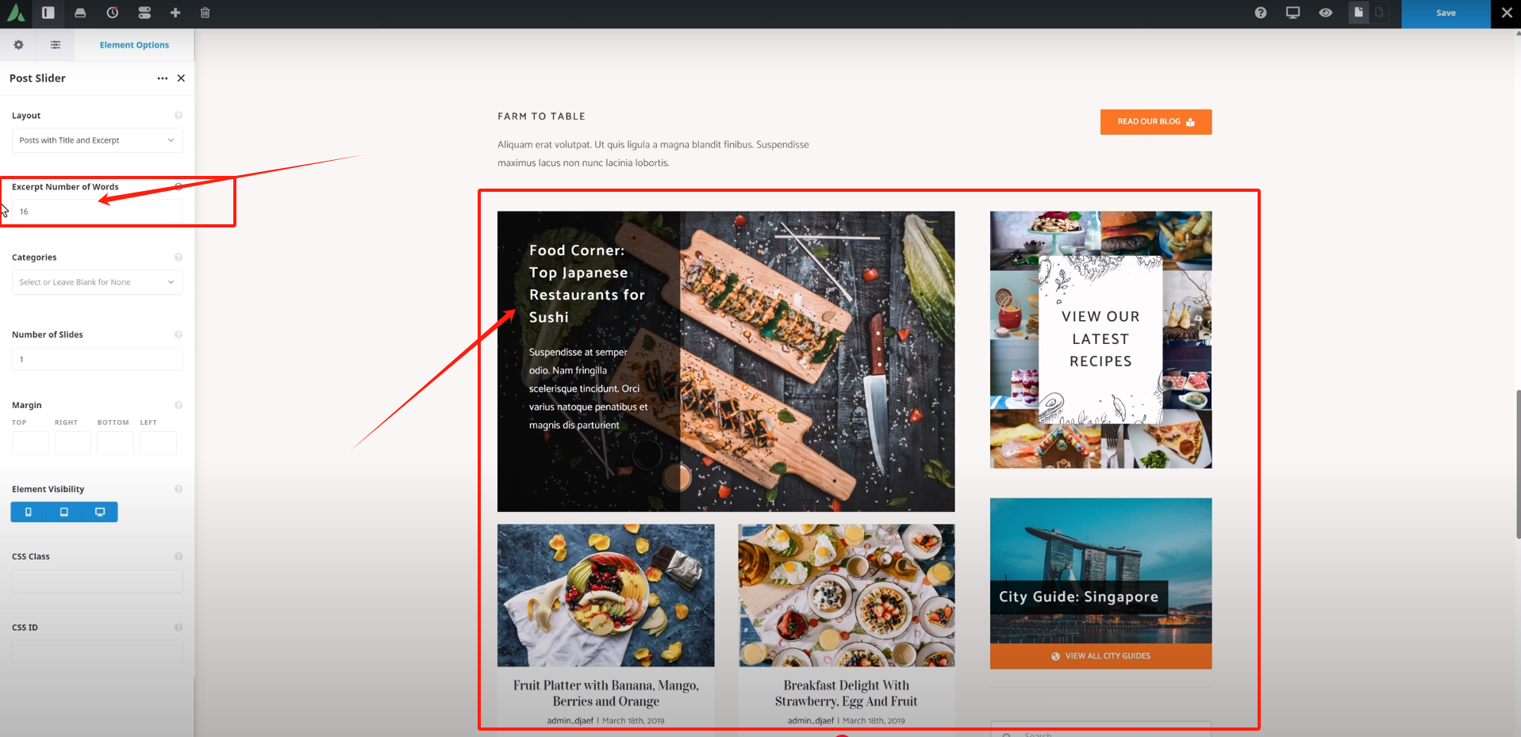
Task: Open the desktop responsive view icon
Action: (1293, 13)
